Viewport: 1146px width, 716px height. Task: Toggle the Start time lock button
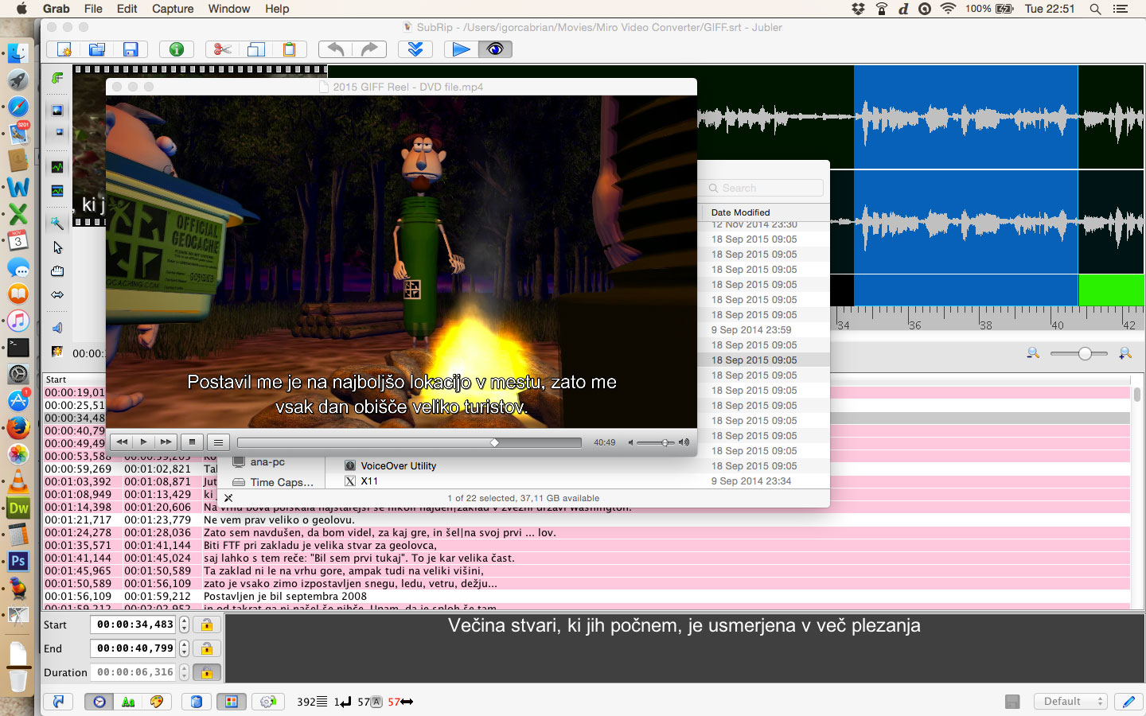point(207,625)
